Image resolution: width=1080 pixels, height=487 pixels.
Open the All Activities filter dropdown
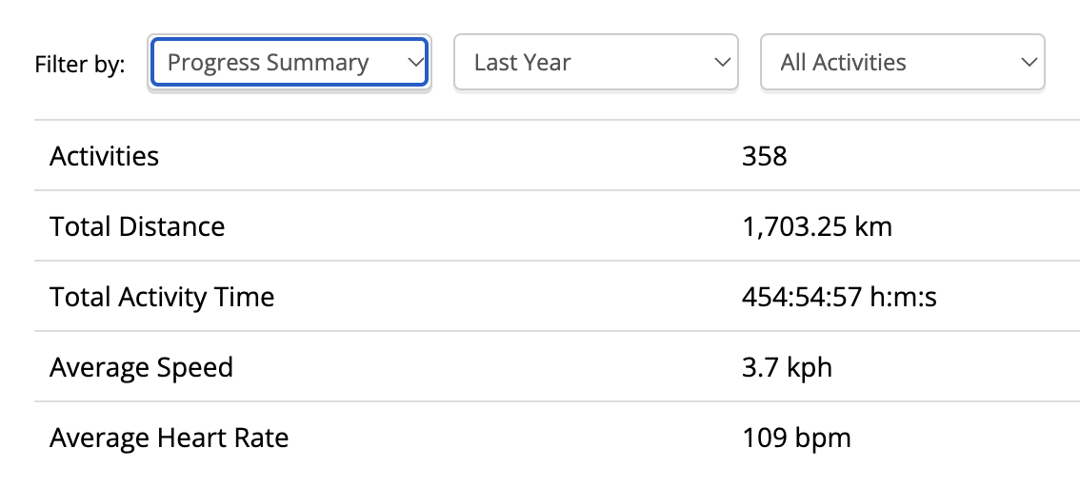[902, 63]
